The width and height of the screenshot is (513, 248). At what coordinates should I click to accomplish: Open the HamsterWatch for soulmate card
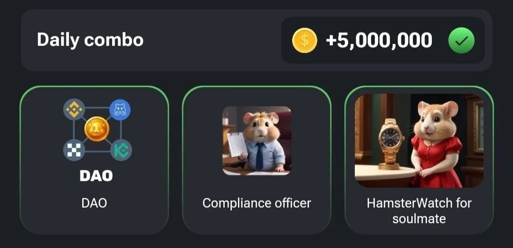click(x=419, y=160)
